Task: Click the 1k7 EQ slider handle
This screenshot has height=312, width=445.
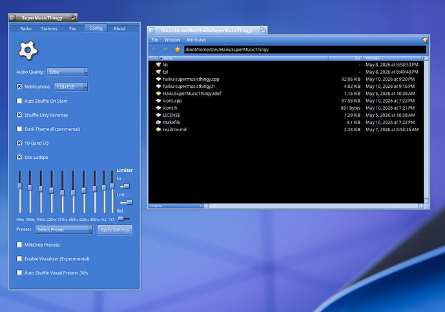Action: click(x=112, y=186)
